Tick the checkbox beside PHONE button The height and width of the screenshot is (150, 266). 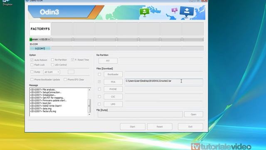tap(99, 89)
